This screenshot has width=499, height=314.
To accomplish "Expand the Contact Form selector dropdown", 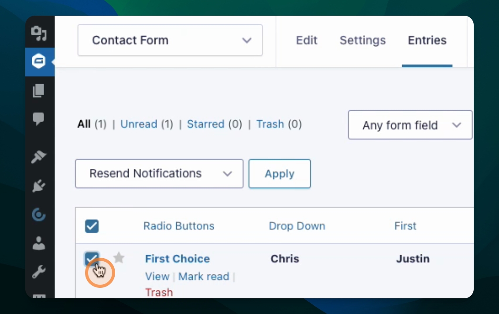I will click(170, 40).
